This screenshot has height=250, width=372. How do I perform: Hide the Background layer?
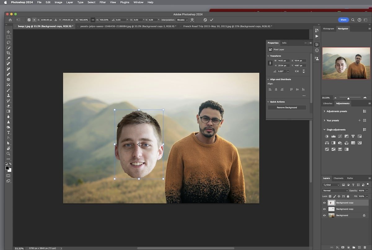[x=324, y=215]
